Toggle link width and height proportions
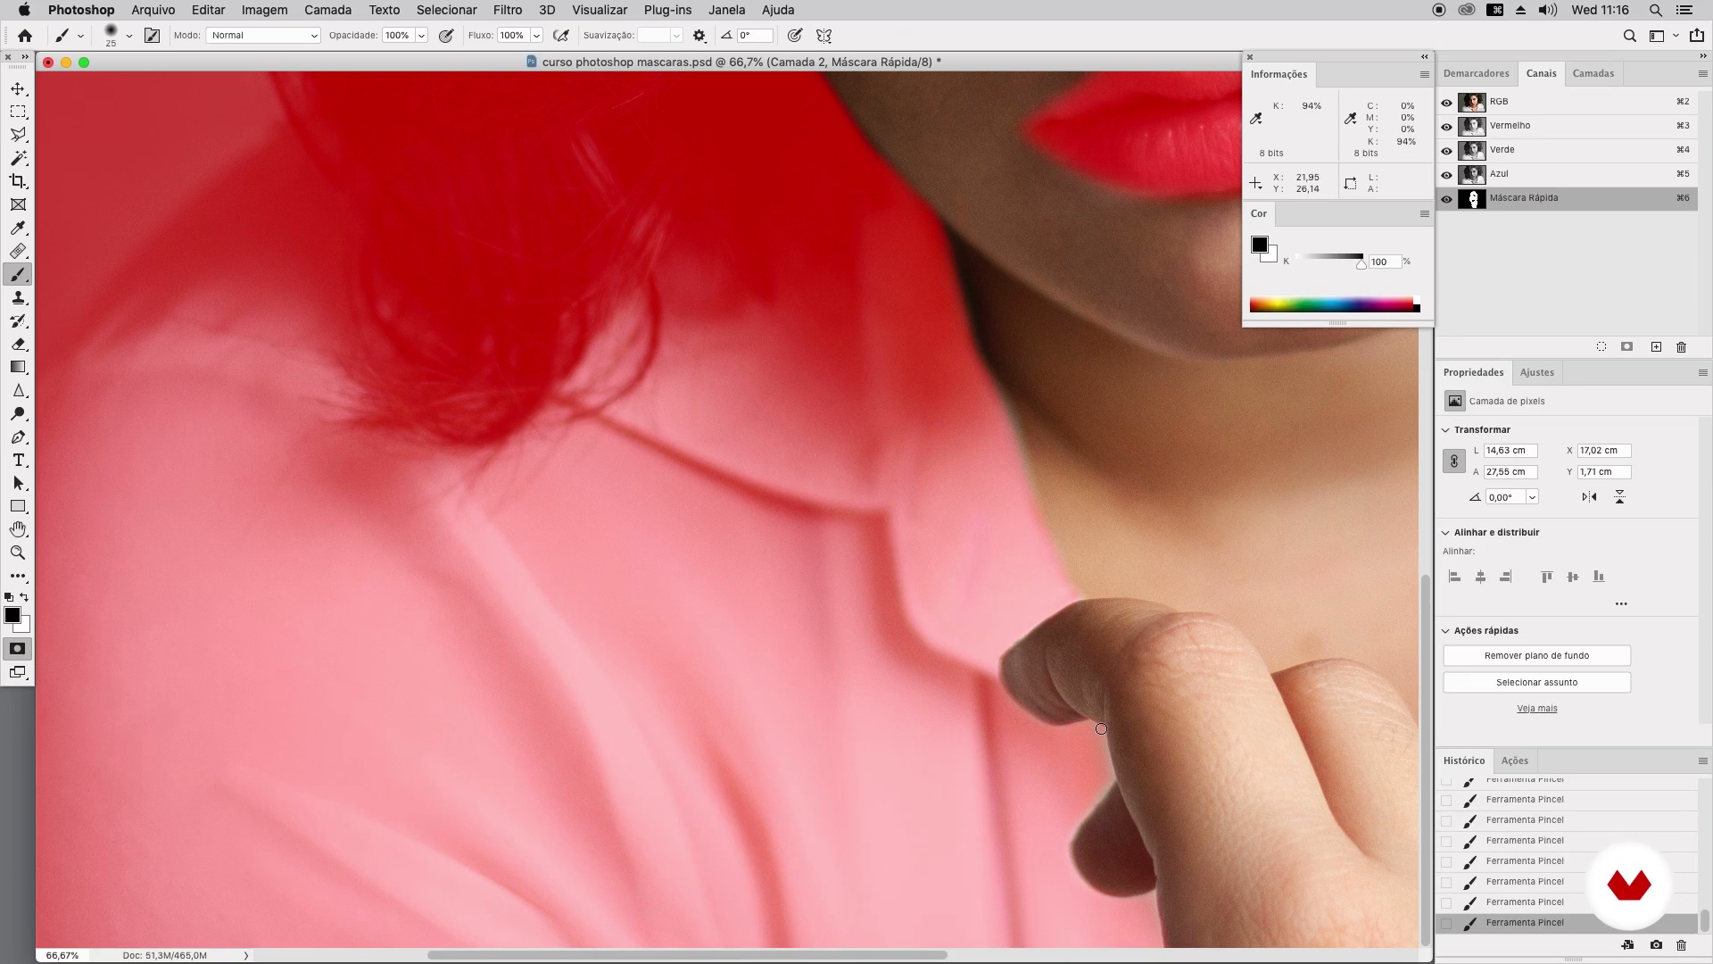This screenshot has width=1713, height=964. (x=1453, y=461)
